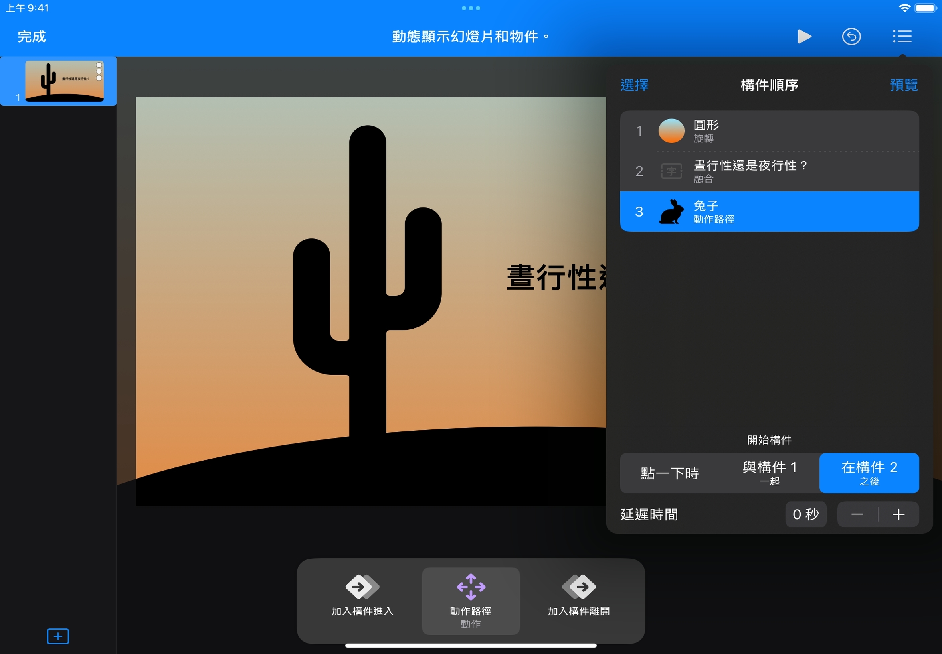This screenshot has height=654, width=942.
Task: Play the slideshow from the toolbar
Action: [x=804, y=36]
